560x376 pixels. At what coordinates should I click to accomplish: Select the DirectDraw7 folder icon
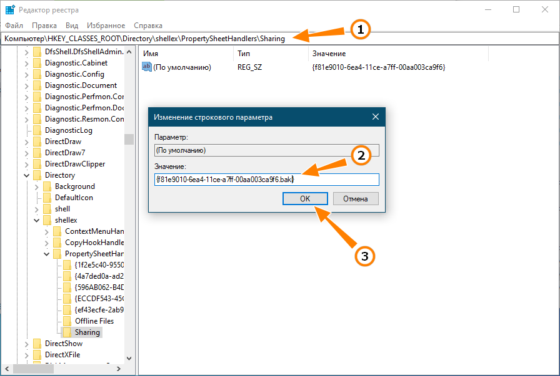click(37, 153)
